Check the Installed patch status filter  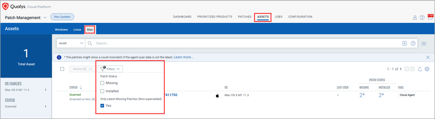[x=102, y=91]
